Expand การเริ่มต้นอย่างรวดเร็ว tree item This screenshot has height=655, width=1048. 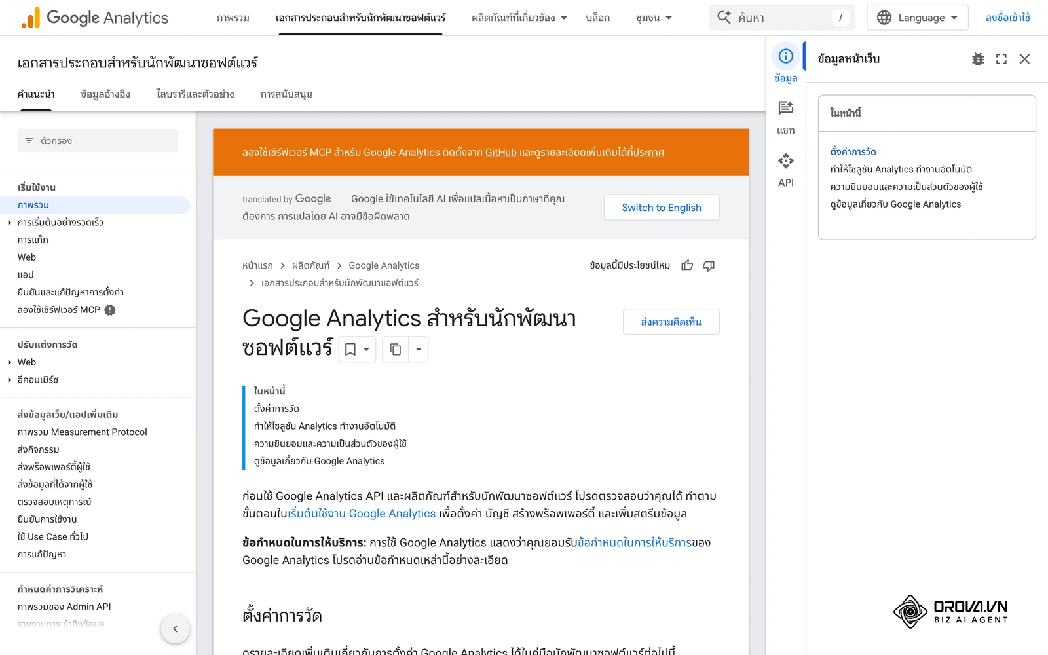[x=9, y=223]
